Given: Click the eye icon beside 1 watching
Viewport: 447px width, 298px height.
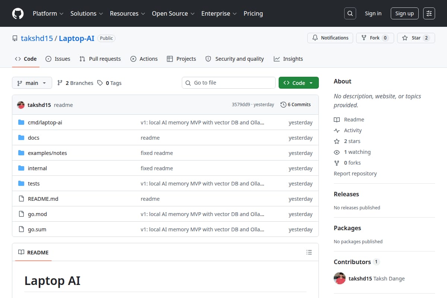Looking at the screenshot, I should 337,152.
